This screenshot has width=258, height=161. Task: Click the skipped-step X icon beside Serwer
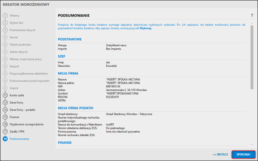(5, 37)
